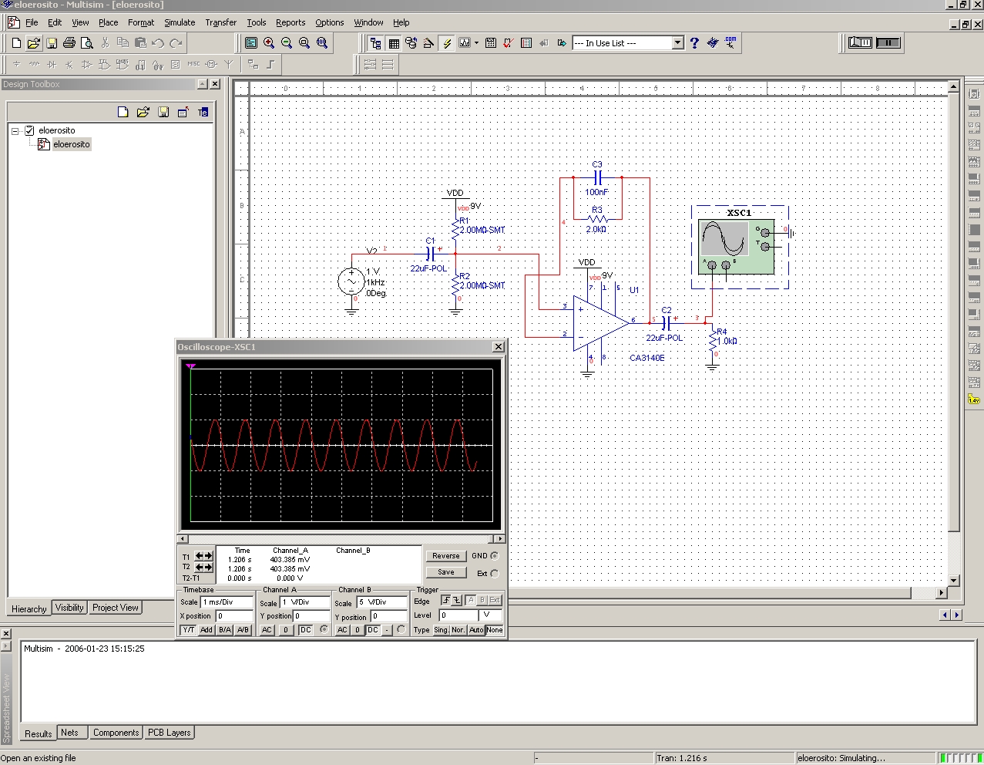Screen dimensions: 984x765
Task: Select Channel B radio button
Action: [x=401, y=629]
